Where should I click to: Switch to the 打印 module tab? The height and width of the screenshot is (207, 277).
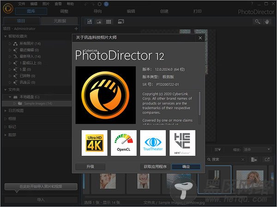click(x=197, y=11)
